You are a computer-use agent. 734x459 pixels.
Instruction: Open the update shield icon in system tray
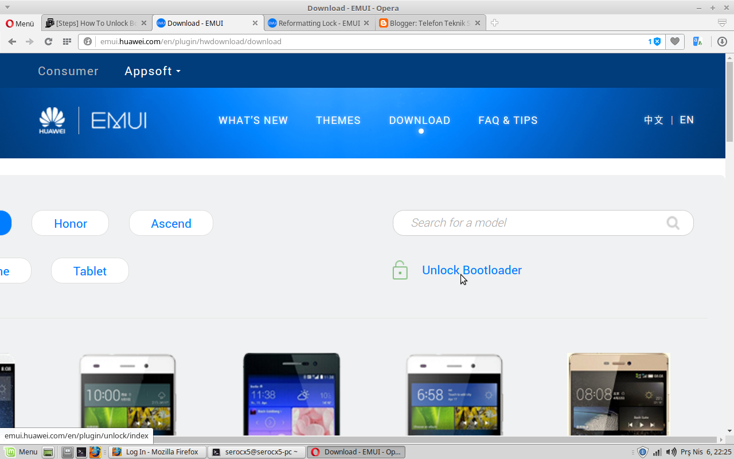[x=643, y=452]
